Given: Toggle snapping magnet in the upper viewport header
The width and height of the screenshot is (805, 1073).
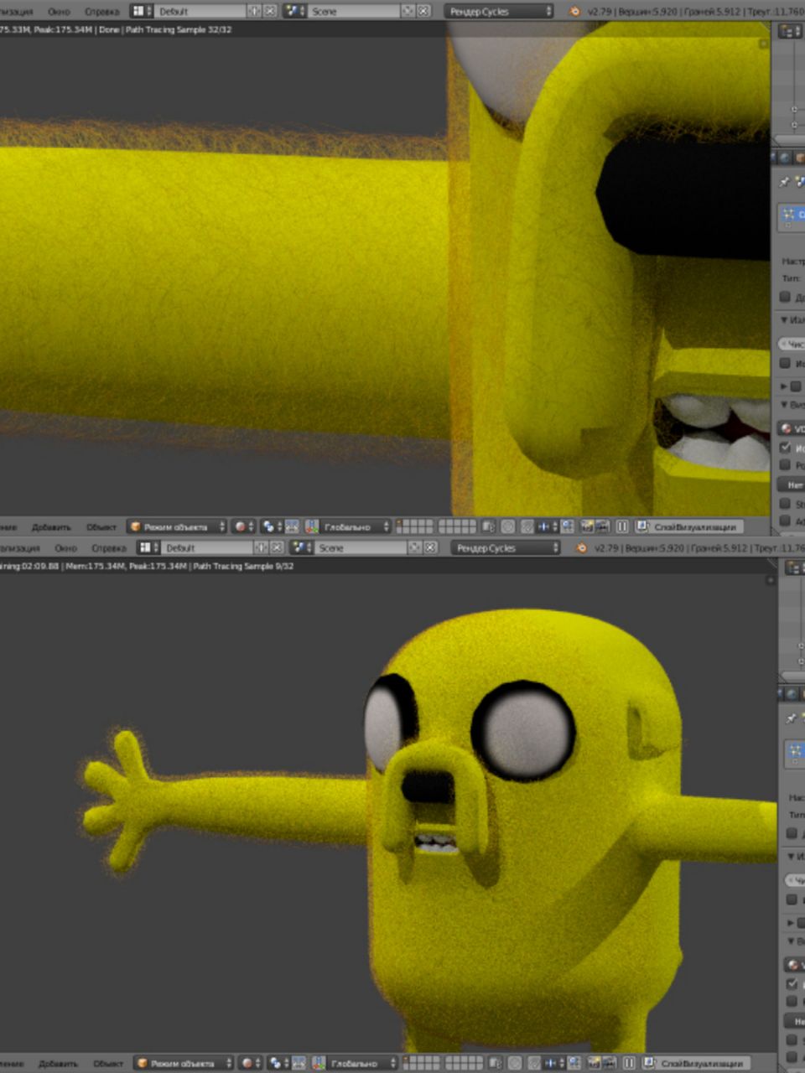Looking at the screenshot, I should tap(527, 526).
